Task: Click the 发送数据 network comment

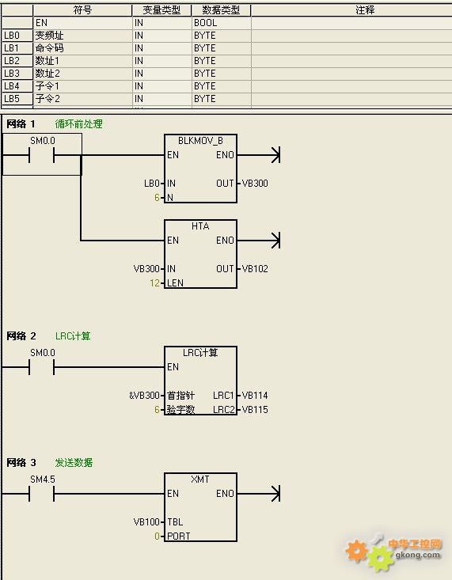Action: click(74, 462)
